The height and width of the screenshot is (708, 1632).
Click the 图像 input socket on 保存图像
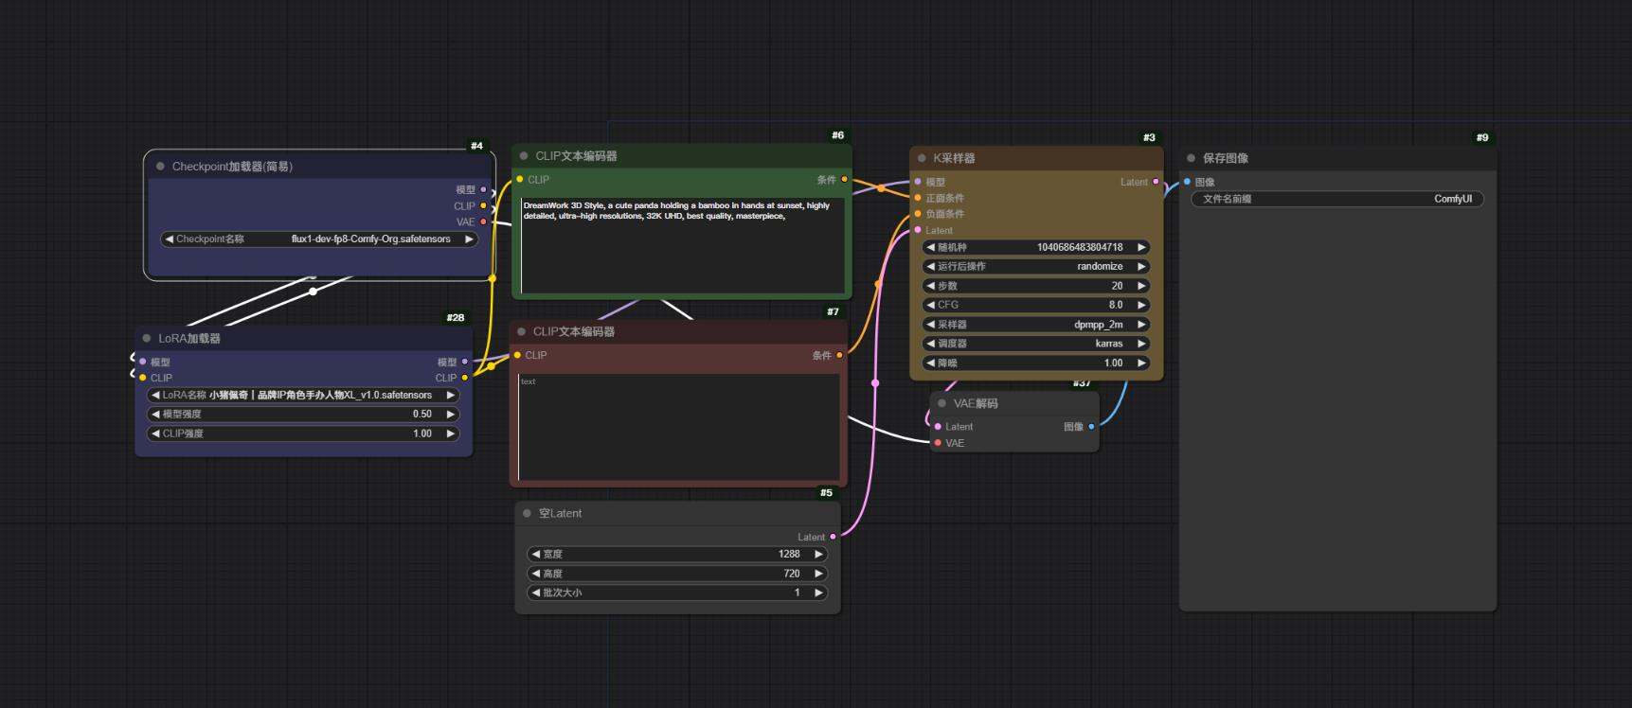(1187, 182)
